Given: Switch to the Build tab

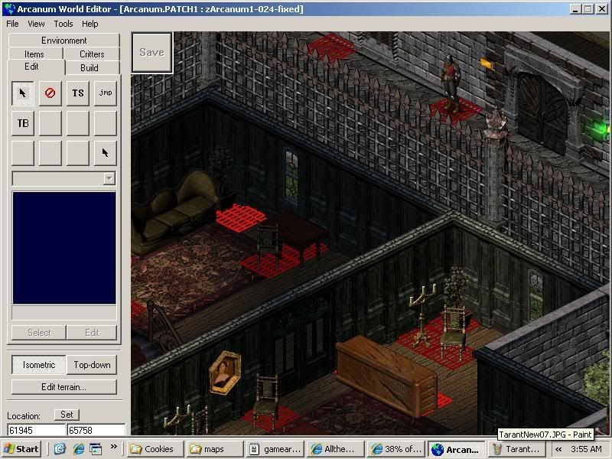Looking at the screenshot, I should (x=90, y=67).
